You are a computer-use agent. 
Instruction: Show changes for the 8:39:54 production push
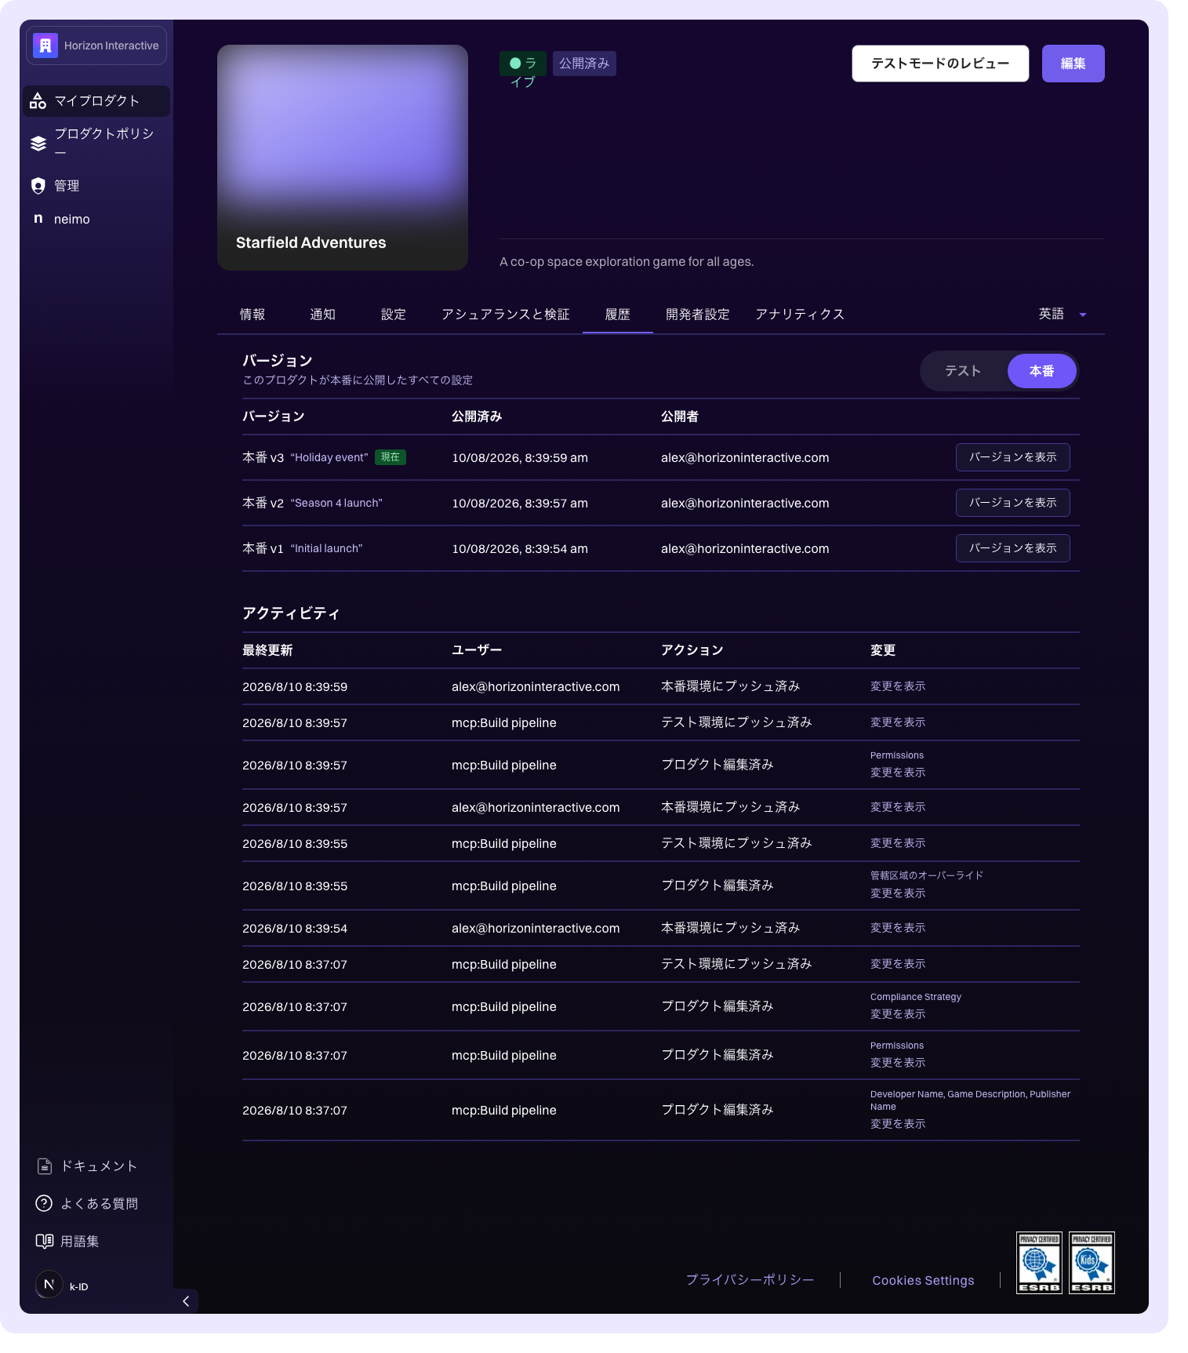[898, 928]
